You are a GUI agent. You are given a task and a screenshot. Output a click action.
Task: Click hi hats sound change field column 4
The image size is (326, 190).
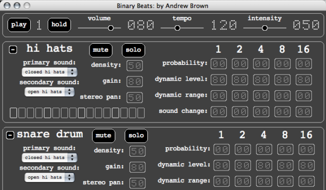tap(261, 111)
